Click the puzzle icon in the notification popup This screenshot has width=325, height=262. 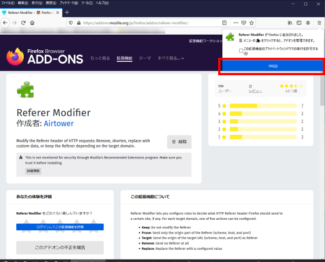pos(230,37)
